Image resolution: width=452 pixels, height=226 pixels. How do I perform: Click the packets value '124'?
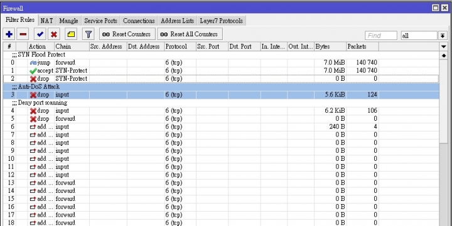coord(372,95)
